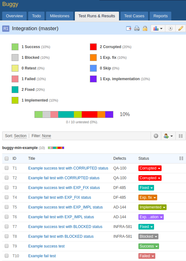Screen dimensions: 186x261
Task: Open 'Example success test with EXP_IMPL status'
Action: pos(65,207)
